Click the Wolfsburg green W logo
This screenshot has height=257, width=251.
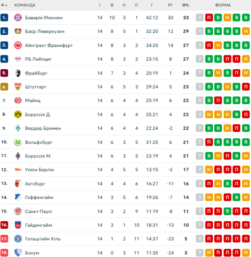pyautogui.click(x=18, y=142)
